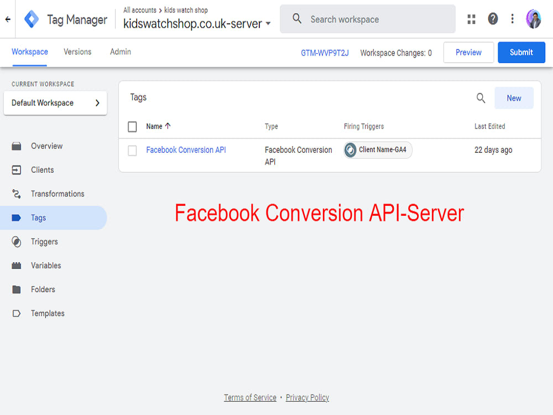Click the user profile avatar

[533, 19]
